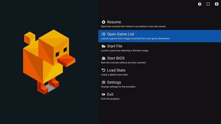
Task: Click "Exits the program" text
Action: tap(110, 99)
